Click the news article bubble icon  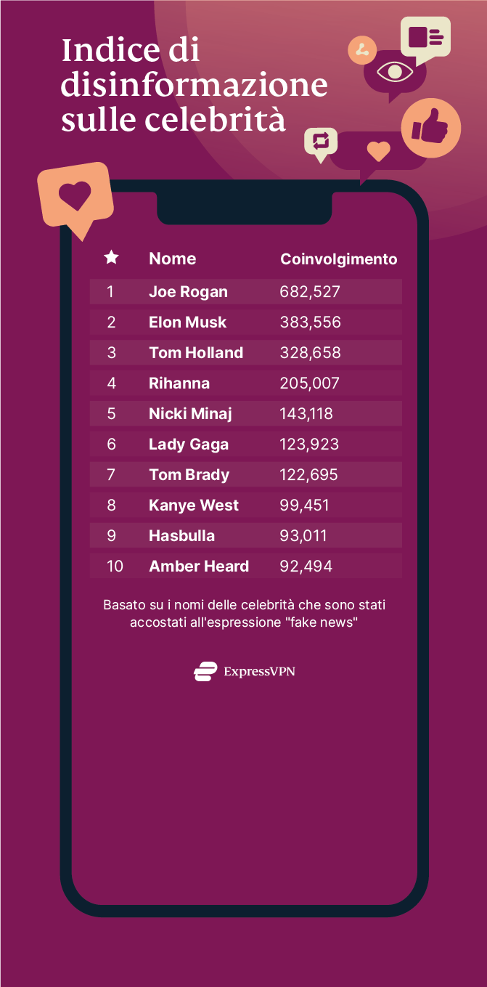425,36
